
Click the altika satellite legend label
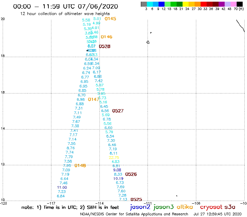185,207
